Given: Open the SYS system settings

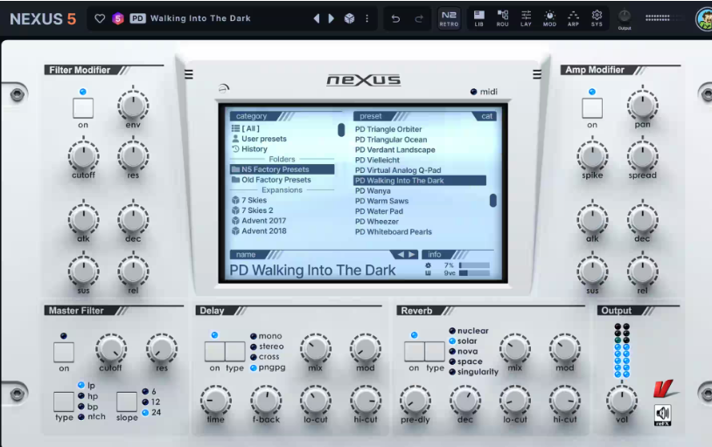Looking at the screenshot, I should point(597,18).
